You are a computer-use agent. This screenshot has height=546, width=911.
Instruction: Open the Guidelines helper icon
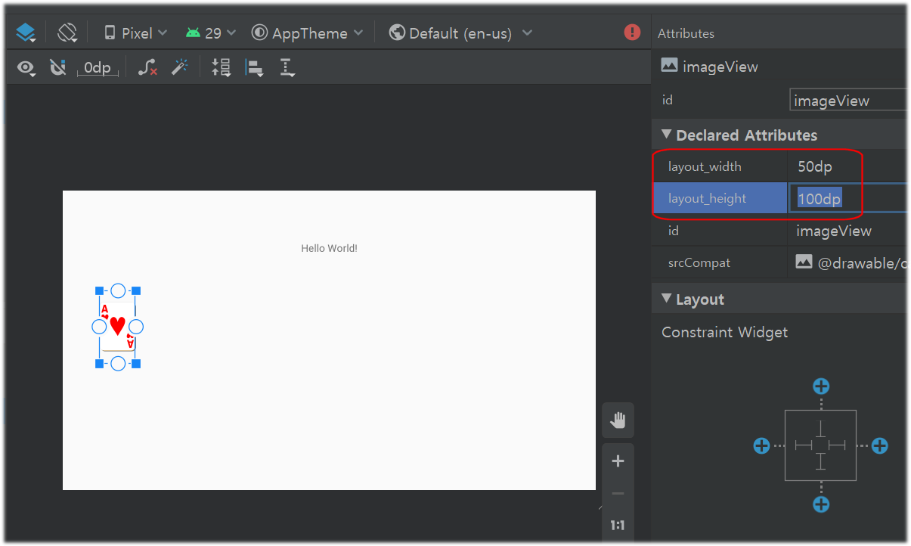coord(287,67)
